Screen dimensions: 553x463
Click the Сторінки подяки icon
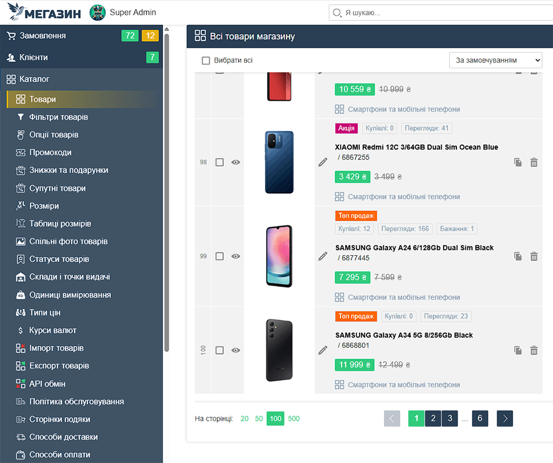[21, 420]
